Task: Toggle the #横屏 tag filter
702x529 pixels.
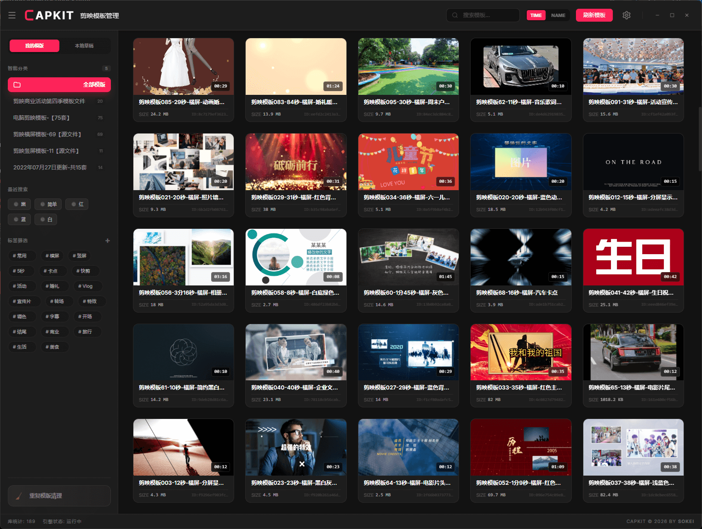Action: point(52,256)
